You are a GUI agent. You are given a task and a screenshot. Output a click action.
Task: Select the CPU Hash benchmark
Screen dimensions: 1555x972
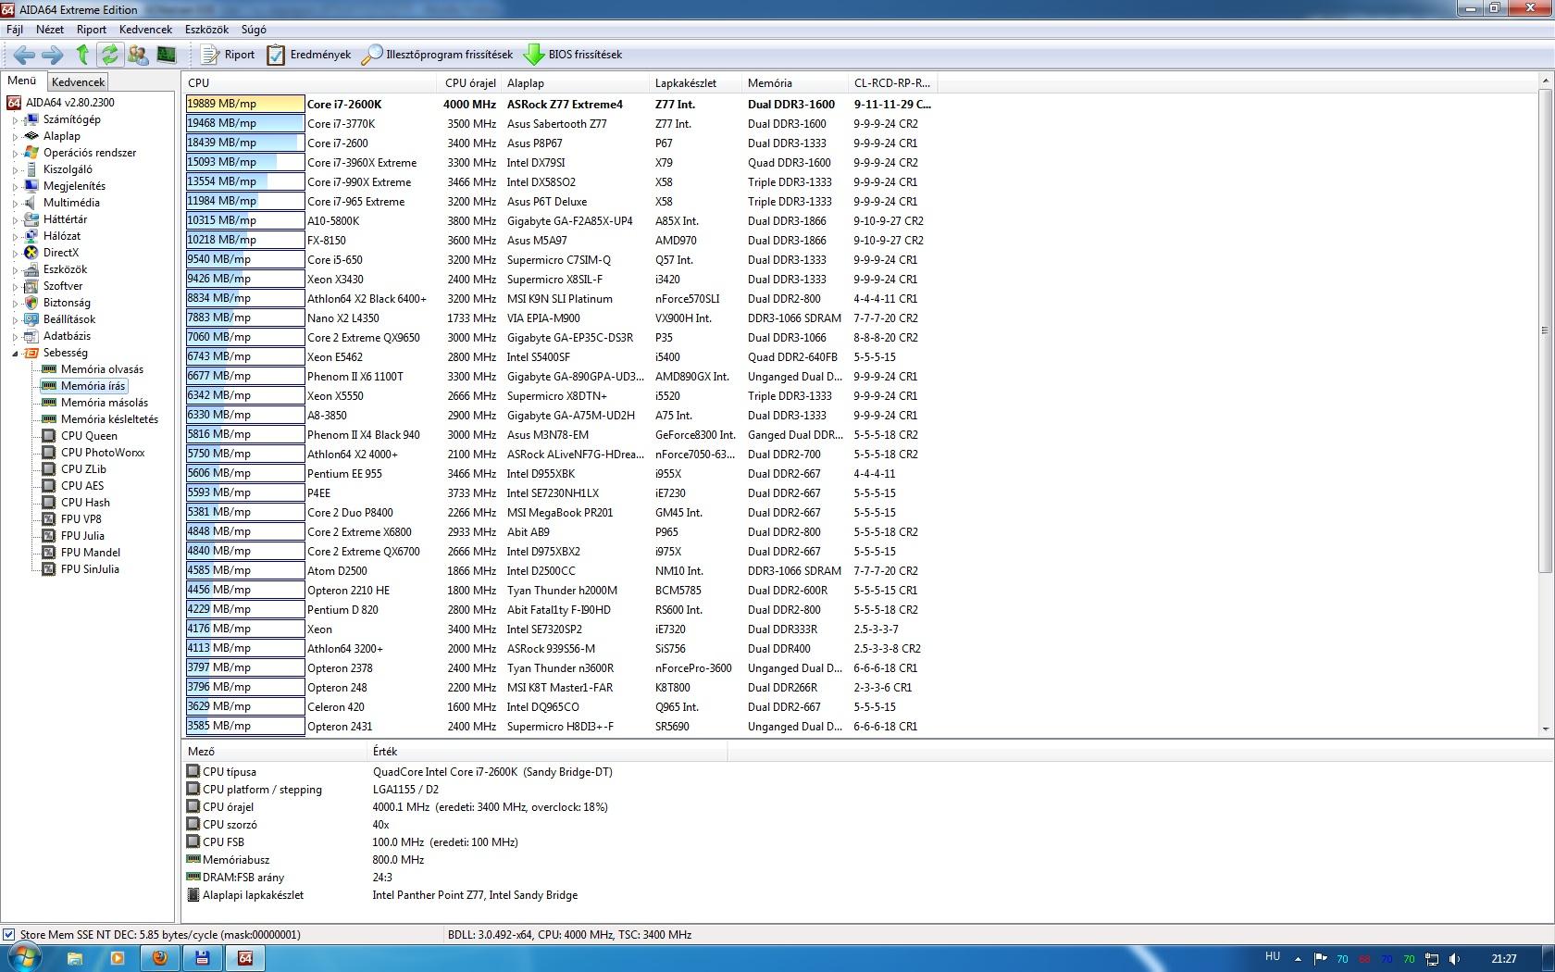pos(85,503)
